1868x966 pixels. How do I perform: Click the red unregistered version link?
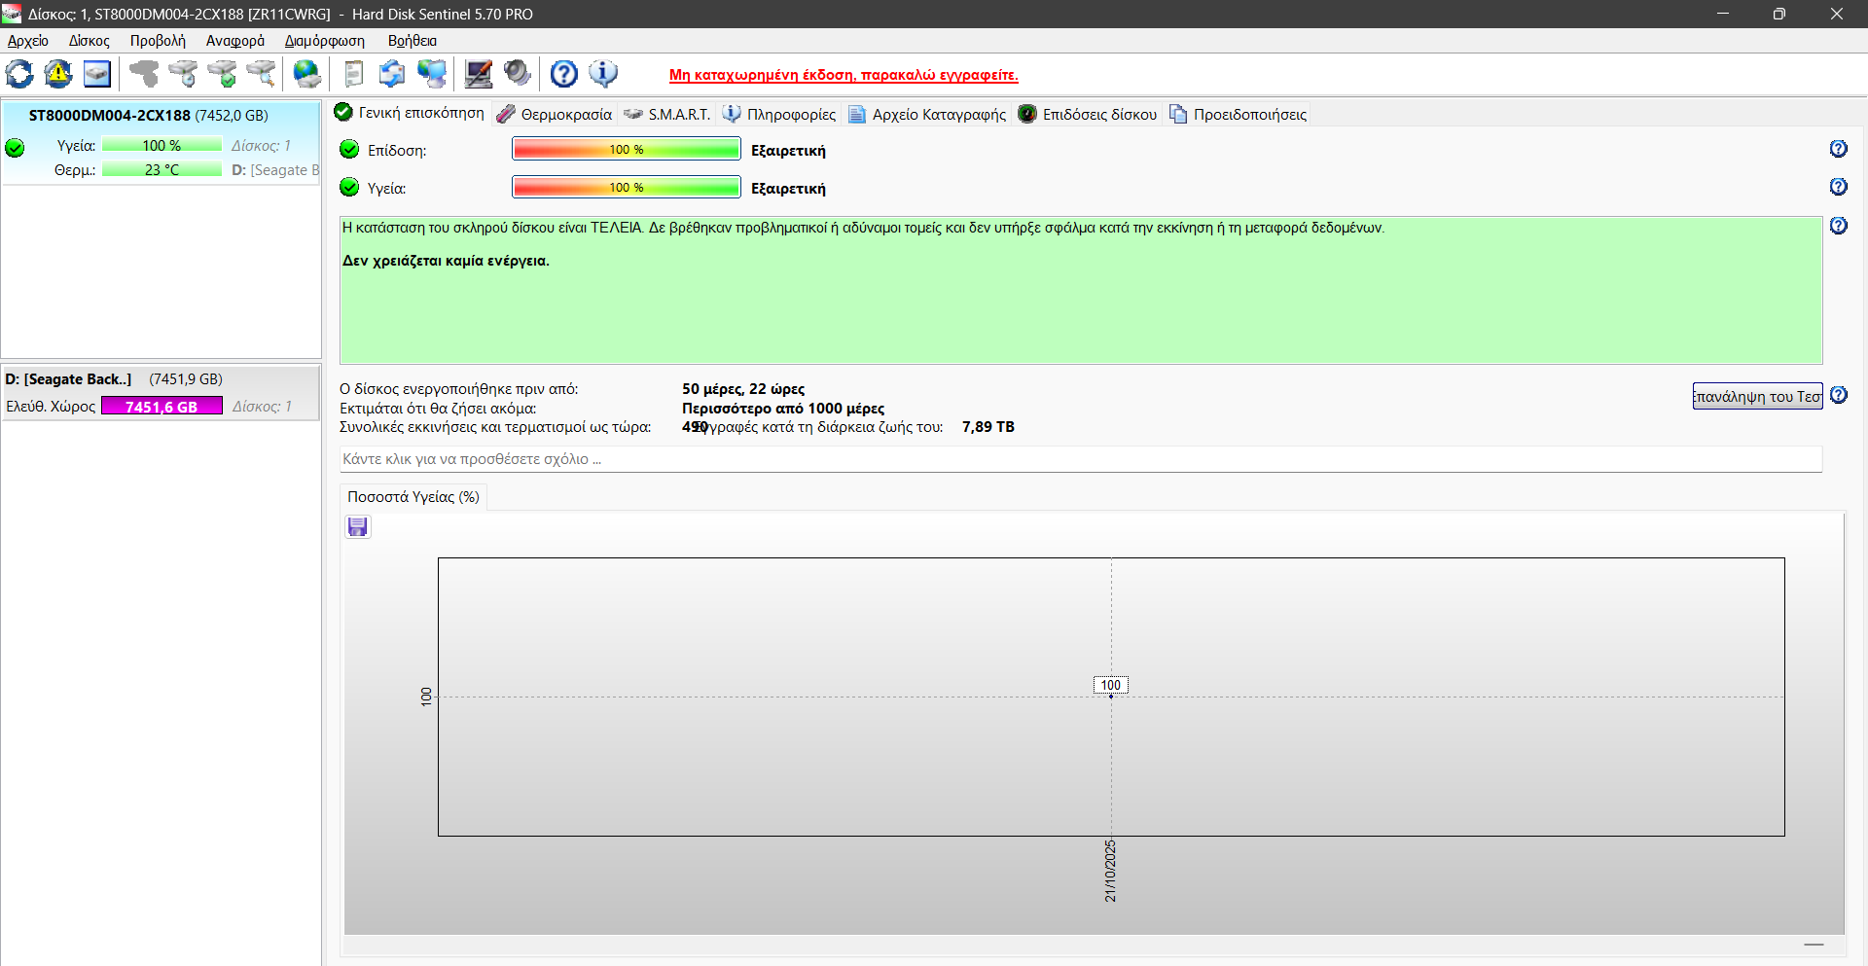point(843,75)
